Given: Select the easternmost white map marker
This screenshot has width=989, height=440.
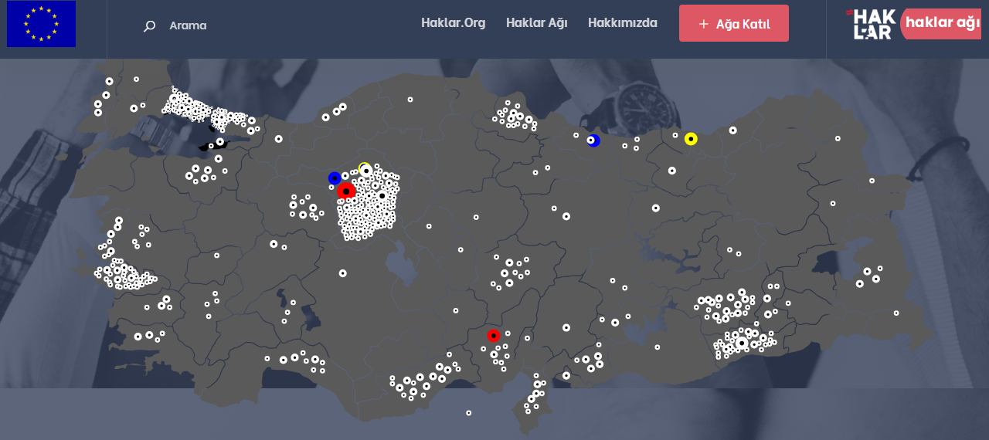Looking at the screenshot, I should click(896, 313).
